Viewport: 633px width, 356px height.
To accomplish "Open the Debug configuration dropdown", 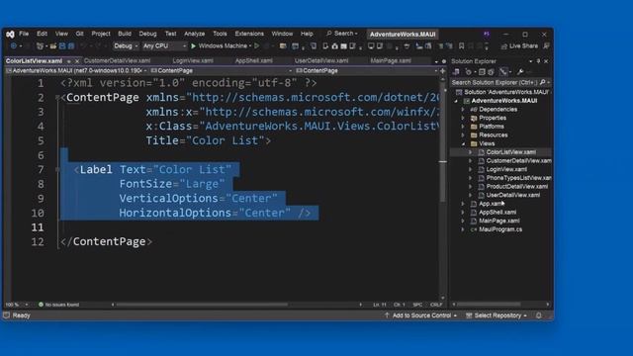I will (x=126, y=46).
